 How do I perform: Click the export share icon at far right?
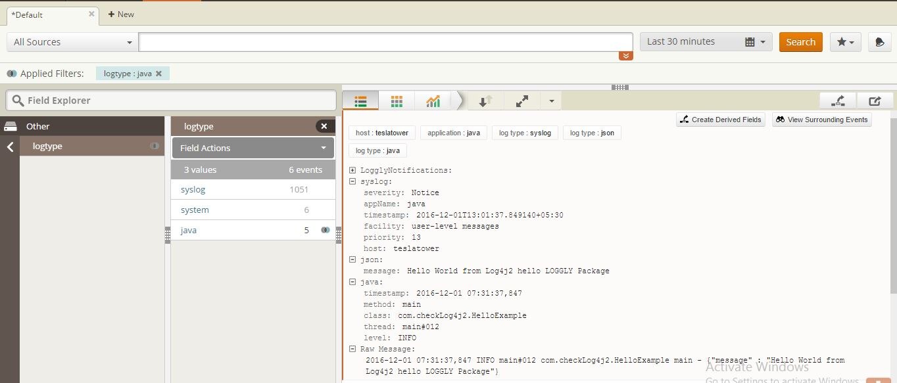875,101
